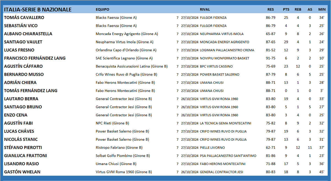The width and height of the screenshot is (331, 181).
Task: Select team Virtus GVM Roma 1960 (Girone B)
Action: pos(124,172)
